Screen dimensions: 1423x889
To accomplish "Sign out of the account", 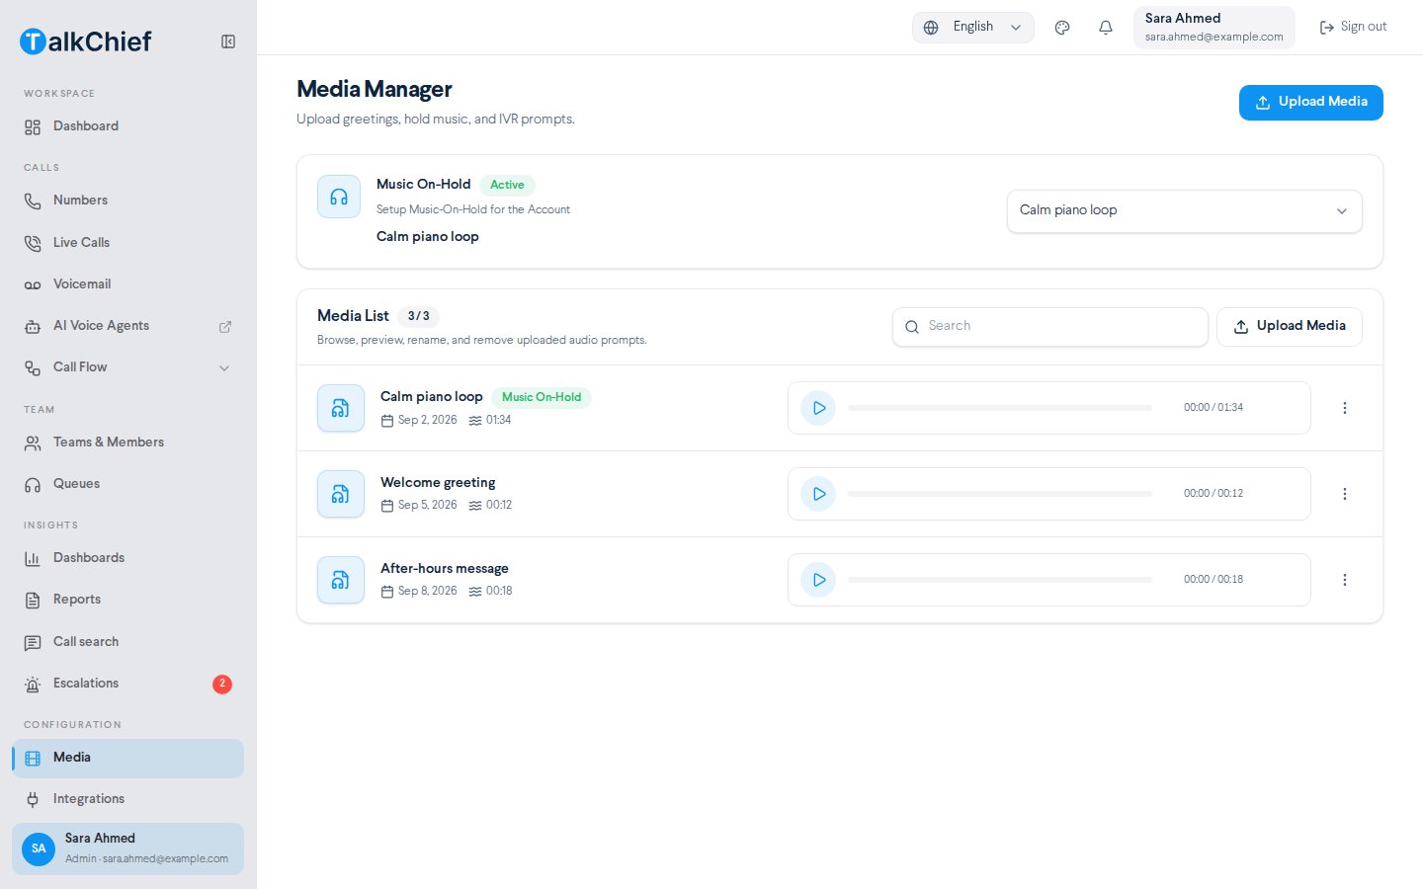I will click(1353, 28).
